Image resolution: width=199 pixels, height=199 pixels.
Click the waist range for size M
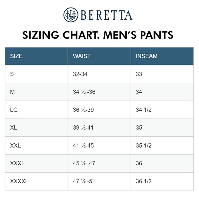84,92
